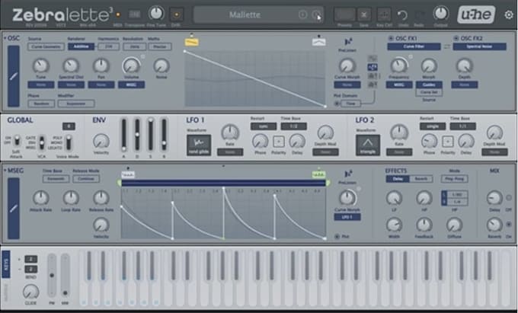518x313 pixels.
Task: Click the Undo arrow icon
Action: tap(403, 15)
